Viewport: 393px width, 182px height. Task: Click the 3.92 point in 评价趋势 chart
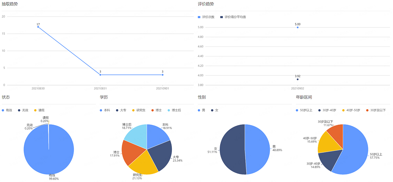(298, 79)
